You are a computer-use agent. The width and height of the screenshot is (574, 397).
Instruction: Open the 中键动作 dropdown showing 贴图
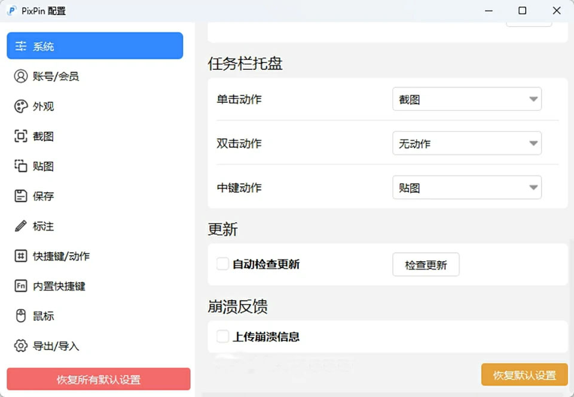466,187
